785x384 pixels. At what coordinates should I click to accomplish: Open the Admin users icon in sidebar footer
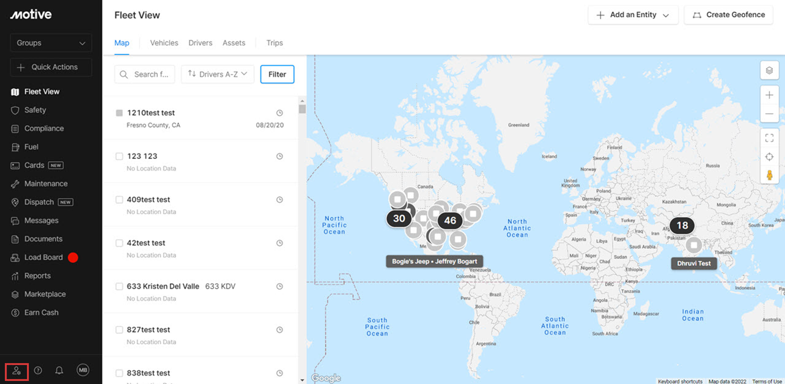[x=17, y=371]
